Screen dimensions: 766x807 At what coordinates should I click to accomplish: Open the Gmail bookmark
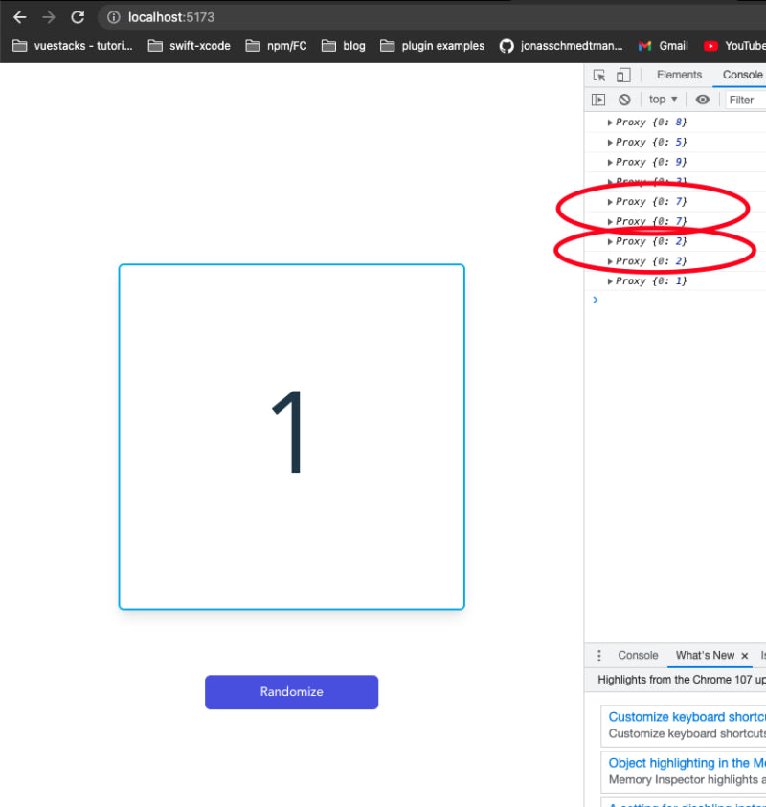click(663, 46)
